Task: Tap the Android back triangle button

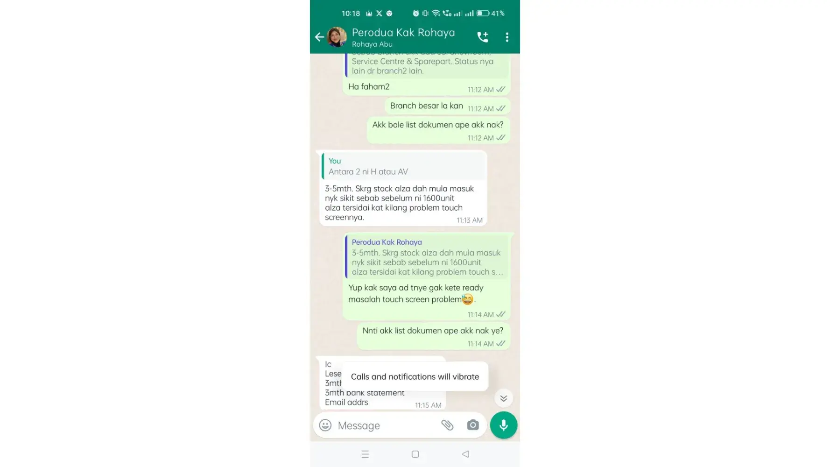Action: [x=465, y=454]
